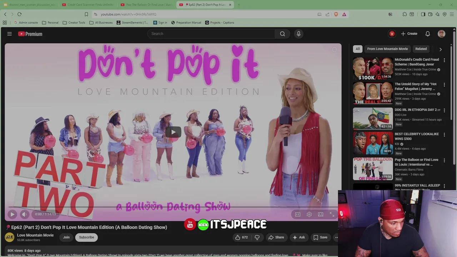Open the Brave Shields lion icon
The width and height of the screenshot is (457, 257).
tap(336, 14)
